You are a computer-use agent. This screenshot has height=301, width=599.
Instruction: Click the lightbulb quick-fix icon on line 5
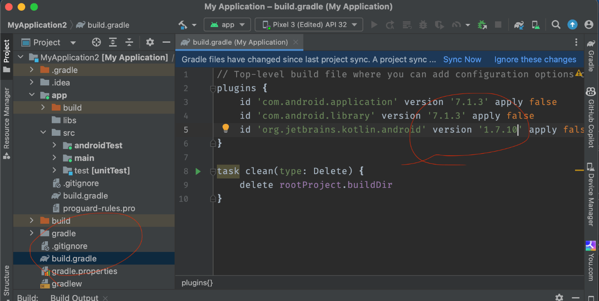225,128
